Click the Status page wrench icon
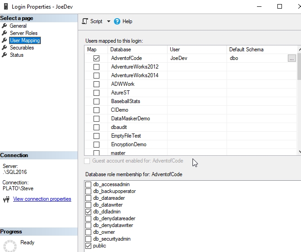 pyautogui.click(x=5, y=55)
